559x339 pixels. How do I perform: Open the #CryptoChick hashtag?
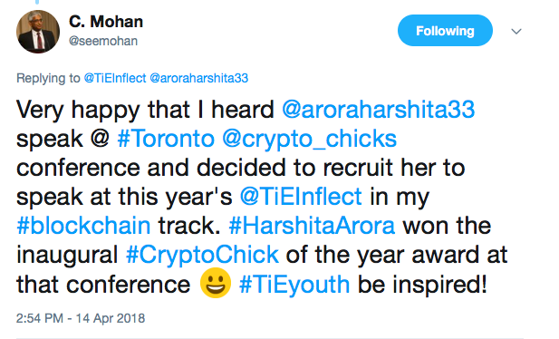202,255
